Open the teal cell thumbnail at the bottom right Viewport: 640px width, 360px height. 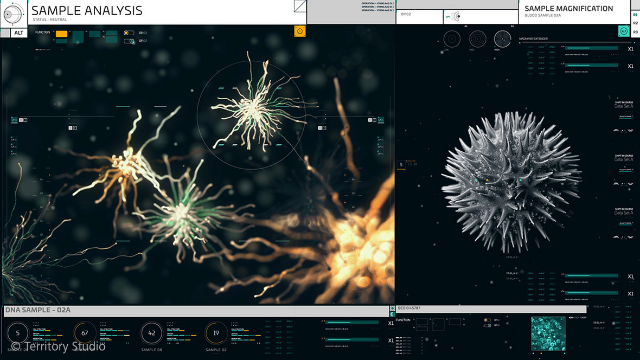tap(548, 333)
